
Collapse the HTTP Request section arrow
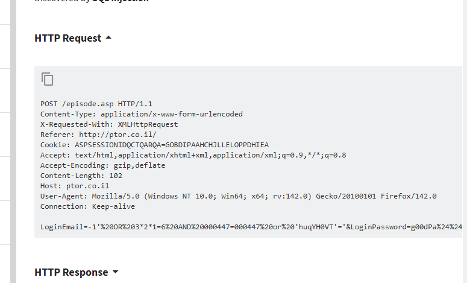[108, 38]
